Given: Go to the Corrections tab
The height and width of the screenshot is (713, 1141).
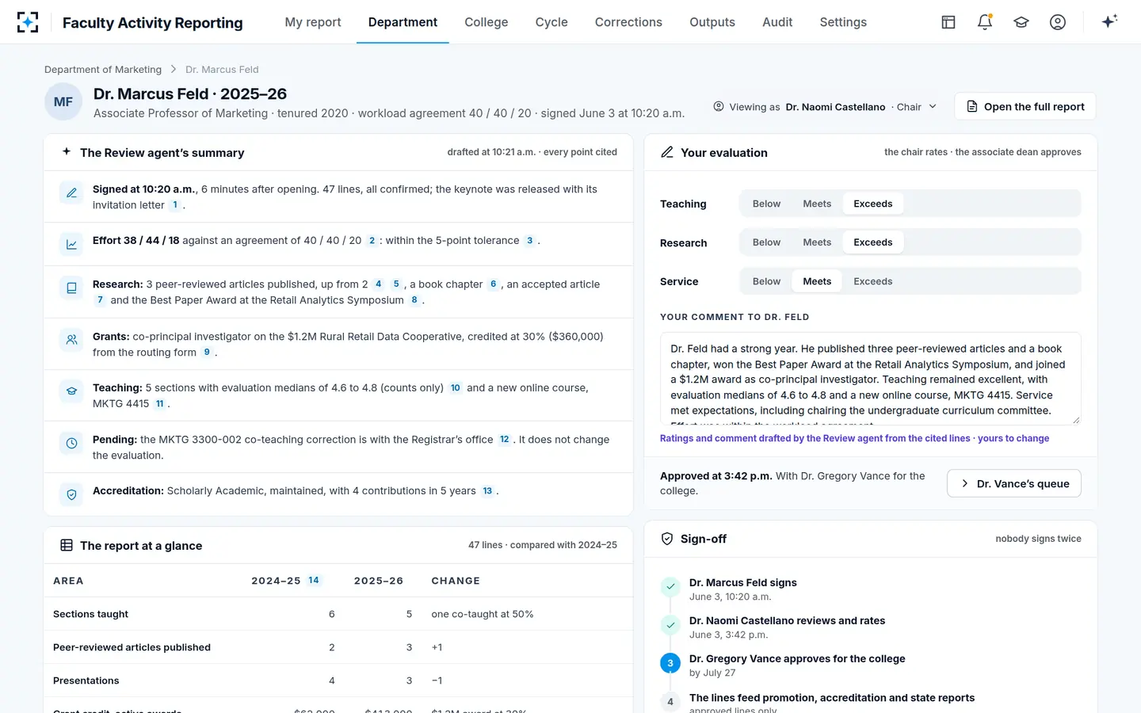Looking at the screenshot, I should click(x=628, y=22).
